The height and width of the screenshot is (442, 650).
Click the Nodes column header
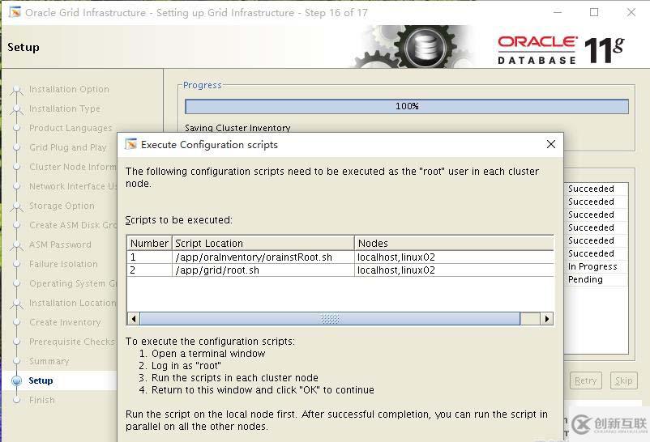coord(455,243)
